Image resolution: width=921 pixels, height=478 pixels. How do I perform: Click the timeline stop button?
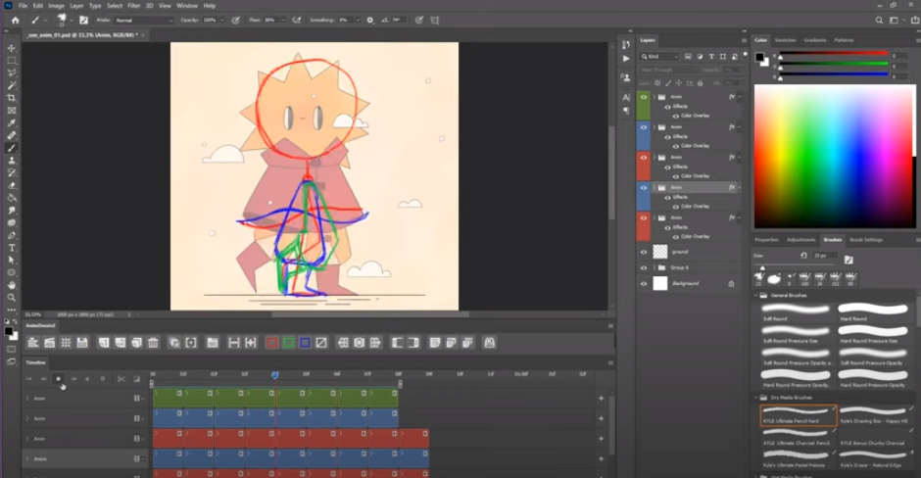coord(58,378)
